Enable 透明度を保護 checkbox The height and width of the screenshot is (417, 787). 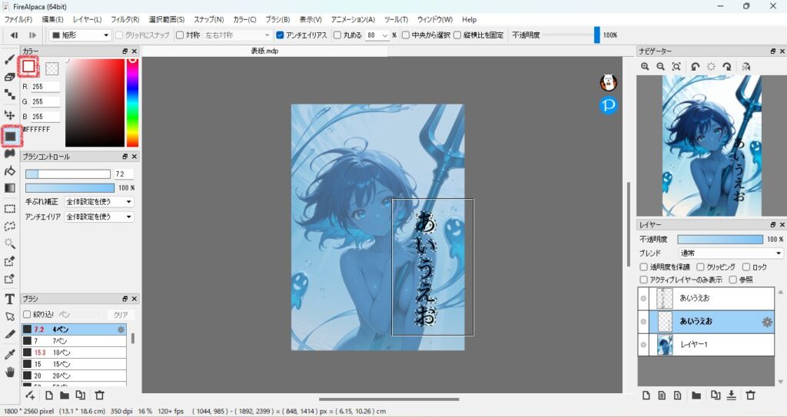(x=643, y=267)
